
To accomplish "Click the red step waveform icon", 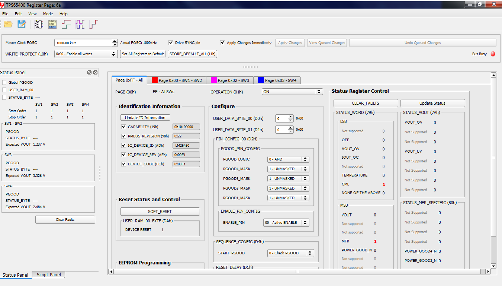I will [x=94, y=24].
